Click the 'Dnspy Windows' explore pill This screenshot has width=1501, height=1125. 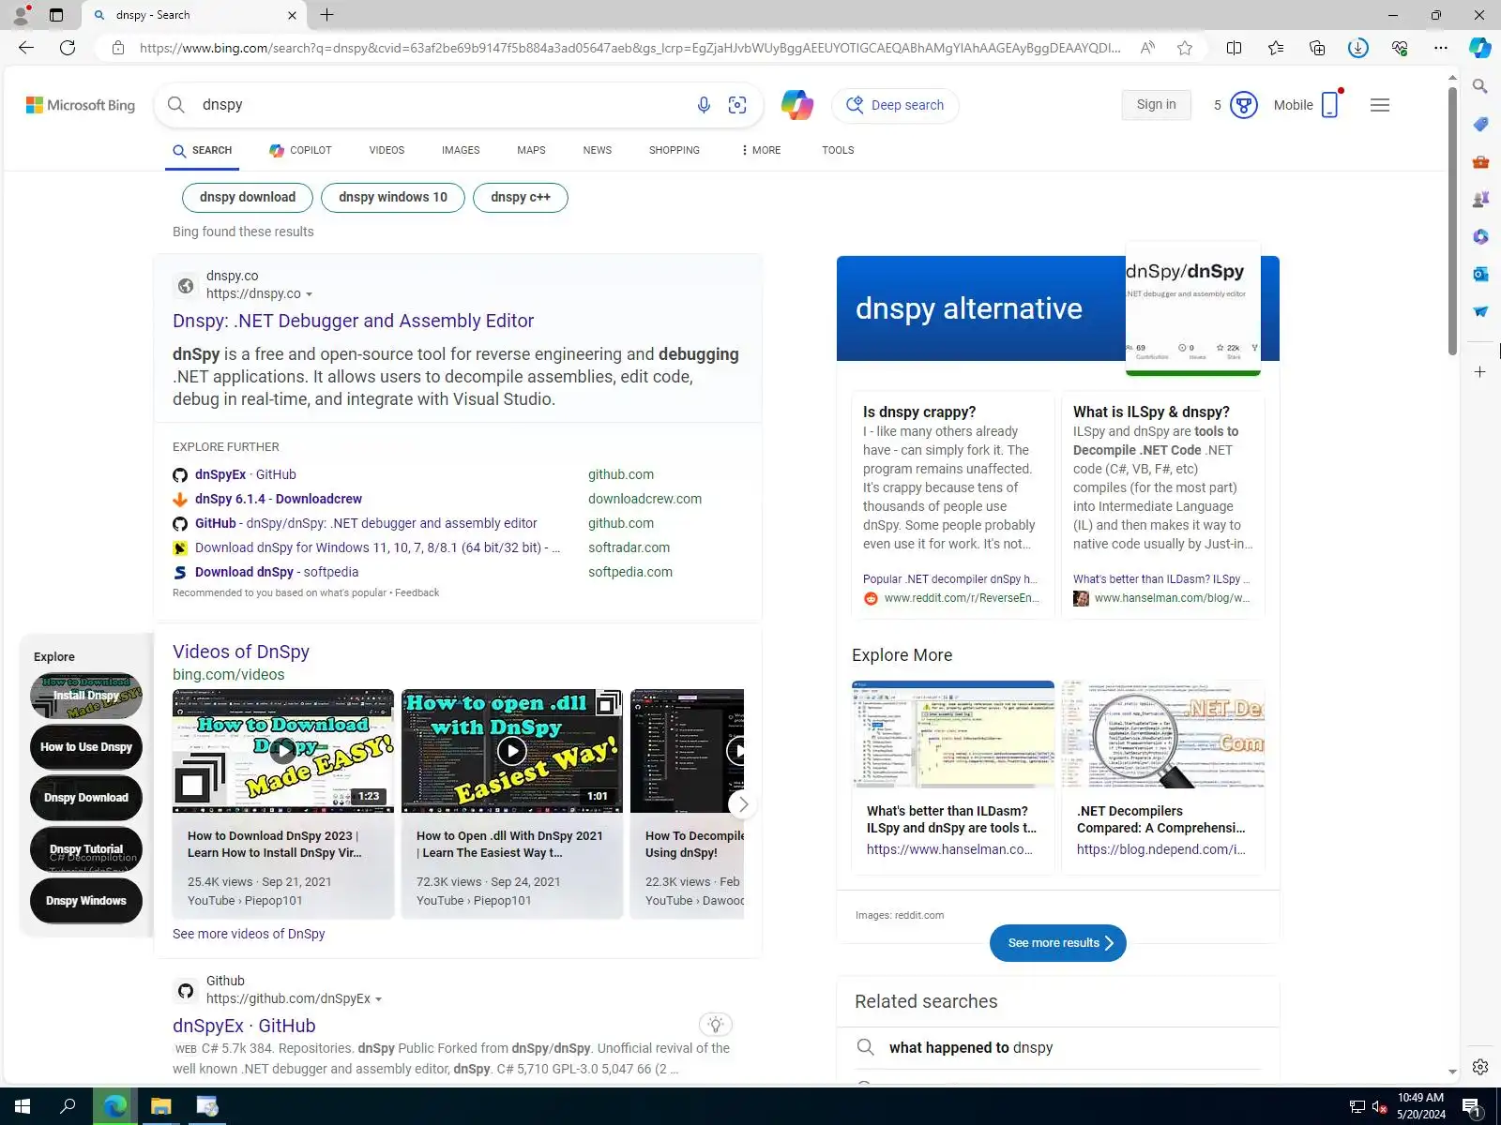86,901
